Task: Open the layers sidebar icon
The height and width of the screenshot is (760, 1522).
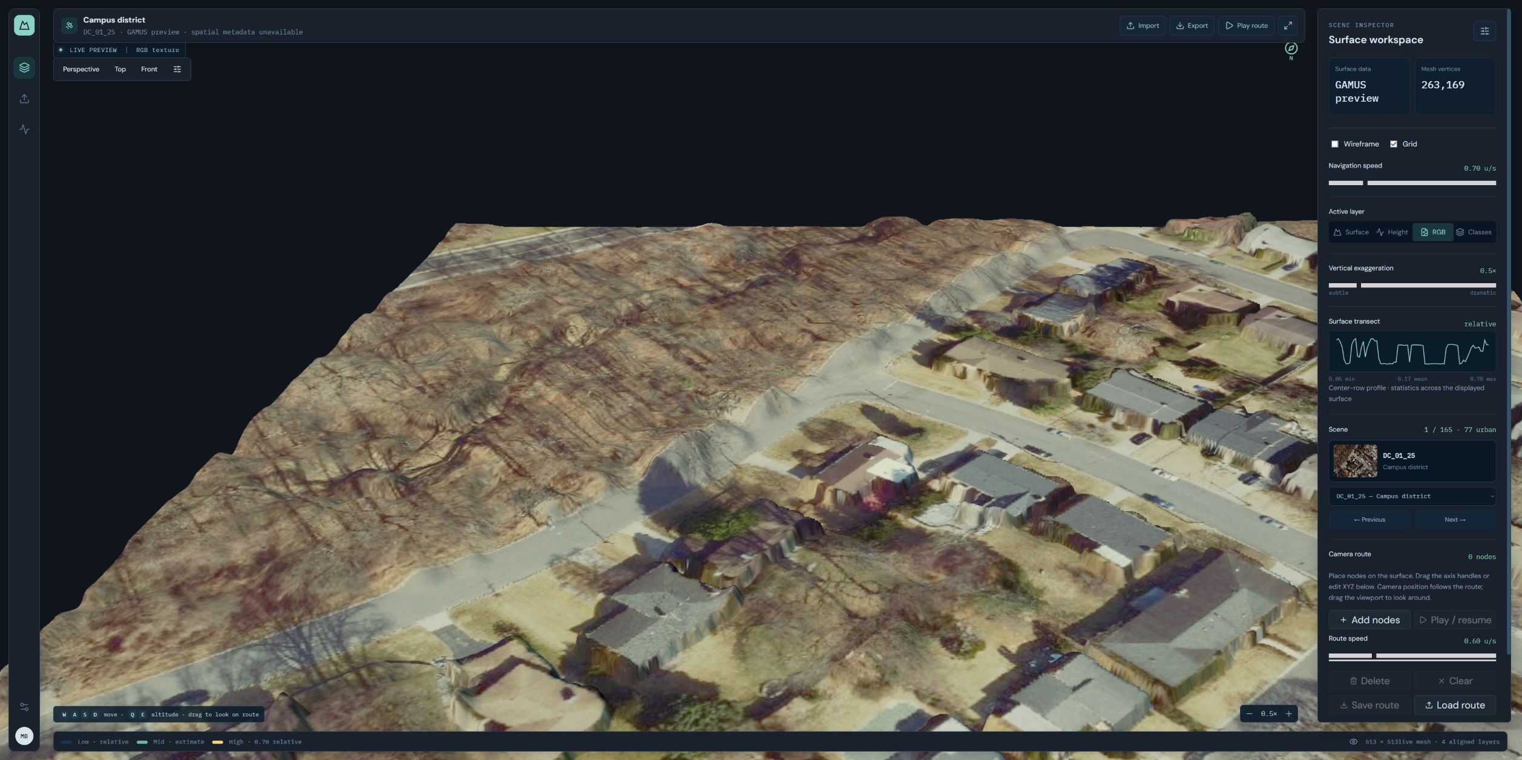Action: click(x=24, y=68)
